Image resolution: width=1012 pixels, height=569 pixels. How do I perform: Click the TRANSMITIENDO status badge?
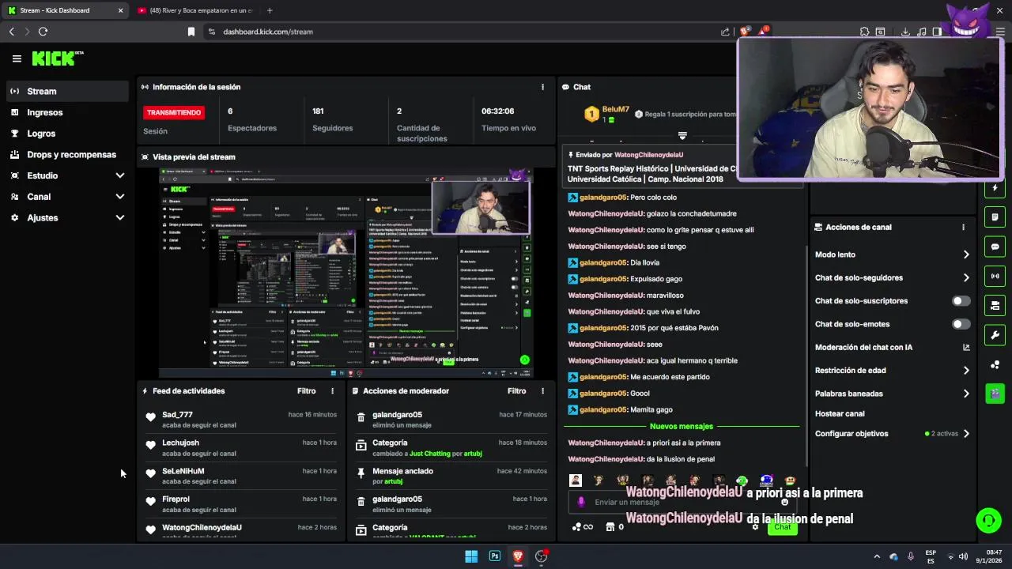[x=173, y=112]
